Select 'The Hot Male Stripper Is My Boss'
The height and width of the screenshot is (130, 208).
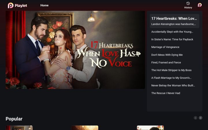(171, 70)
